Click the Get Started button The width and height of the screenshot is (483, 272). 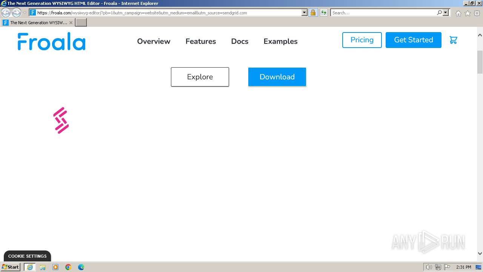pyautogui.click(x=414, y=40)
